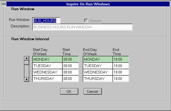The image size is (171, 111).
Task: Select WEDNESDAY start day cell
Action: pyautogui.click(x=47, y=72)
